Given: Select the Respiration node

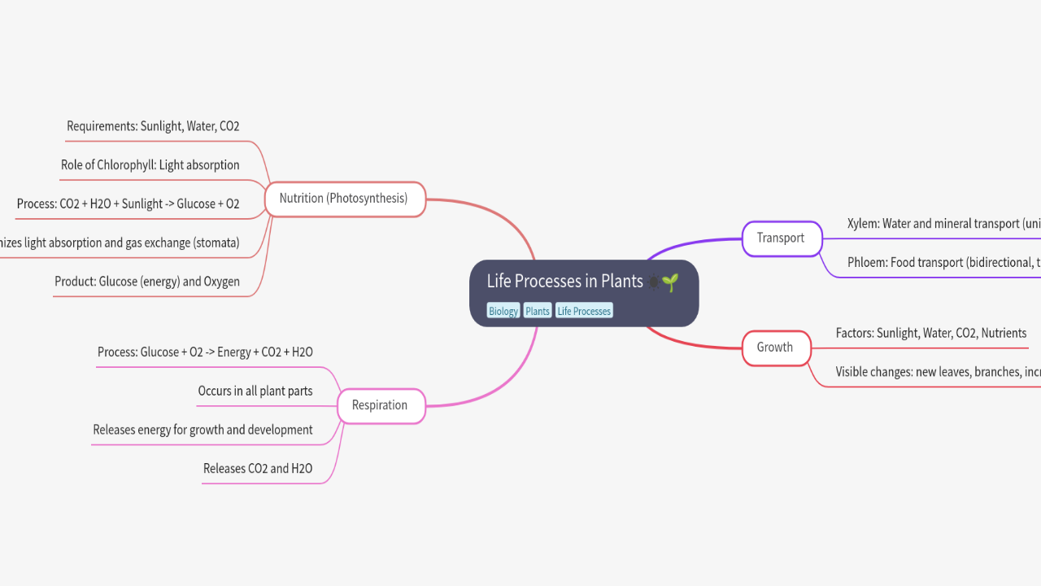Looking at the screenshot, I should (x=381, y=405).
